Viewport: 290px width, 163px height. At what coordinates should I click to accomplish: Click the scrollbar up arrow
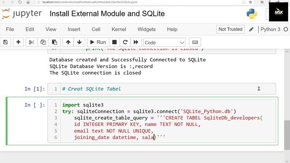pyautogui.click(x=287, y=52)
